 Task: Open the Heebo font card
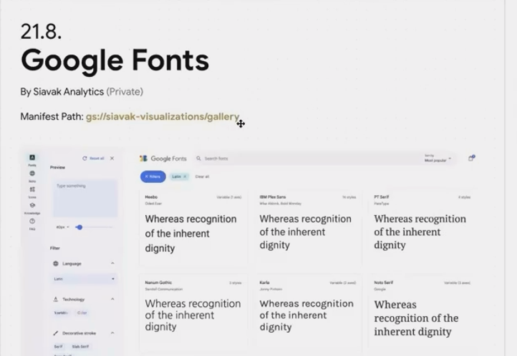click(x=193, y=228)
